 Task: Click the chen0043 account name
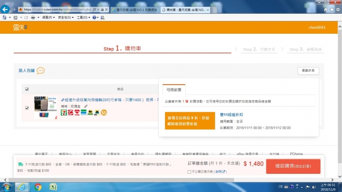[x=317, y=28]
